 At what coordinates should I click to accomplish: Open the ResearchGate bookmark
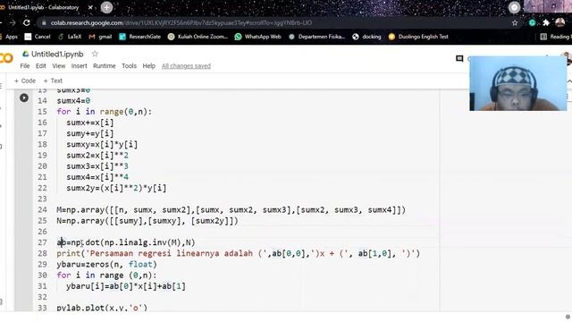click(140, 37)
